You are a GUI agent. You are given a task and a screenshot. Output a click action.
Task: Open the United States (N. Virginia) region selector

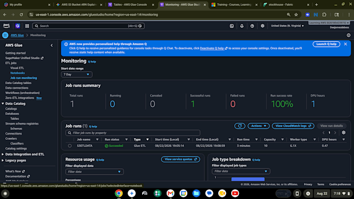pos(287,26)
